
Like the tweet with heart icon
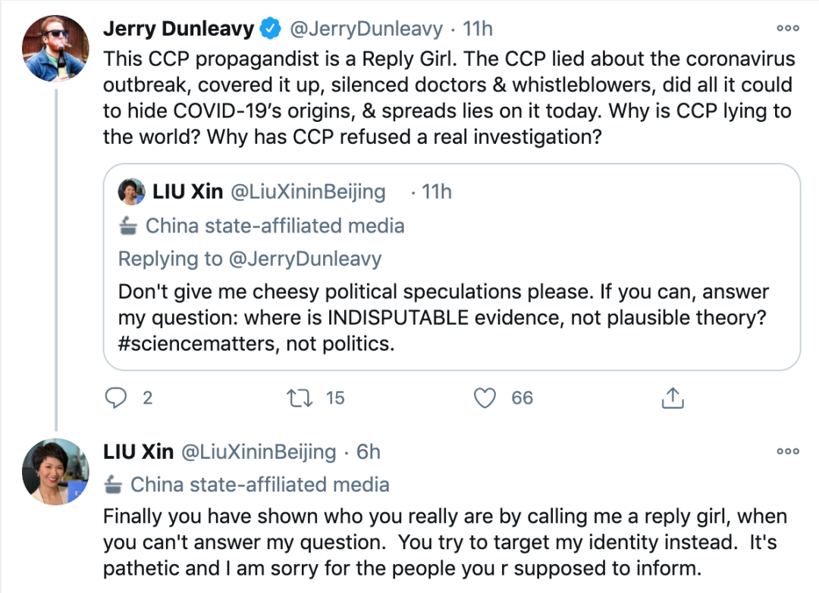pos(484,397)
